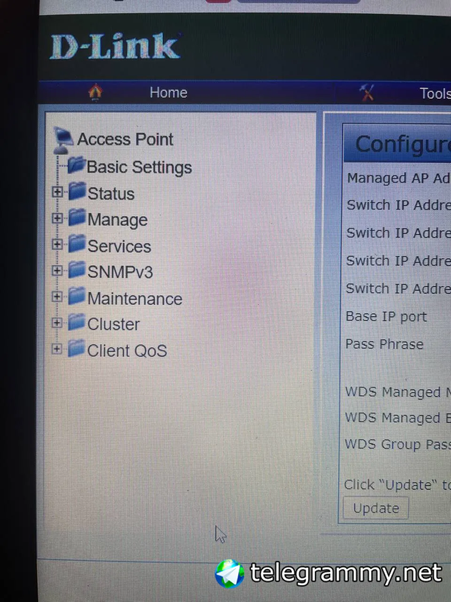The image size is (451, 602).
Task: Click the Base IP port label
Action: pyautogui.click(x=386, y=317)
